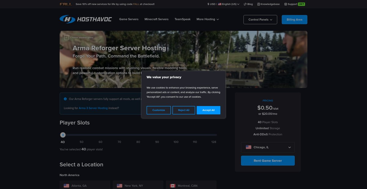367x189 pixels.
Task: Click the chevron in Chicago location selector
Action: [x=290, y=147]
